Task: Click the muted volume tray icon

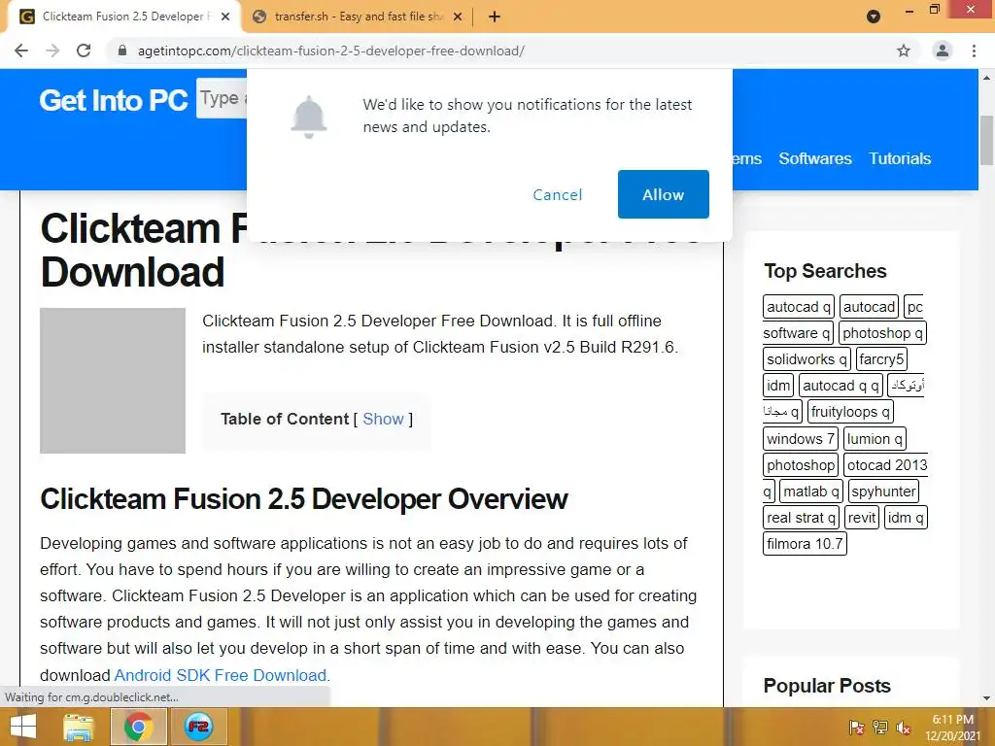Action: tap(903, 727)
